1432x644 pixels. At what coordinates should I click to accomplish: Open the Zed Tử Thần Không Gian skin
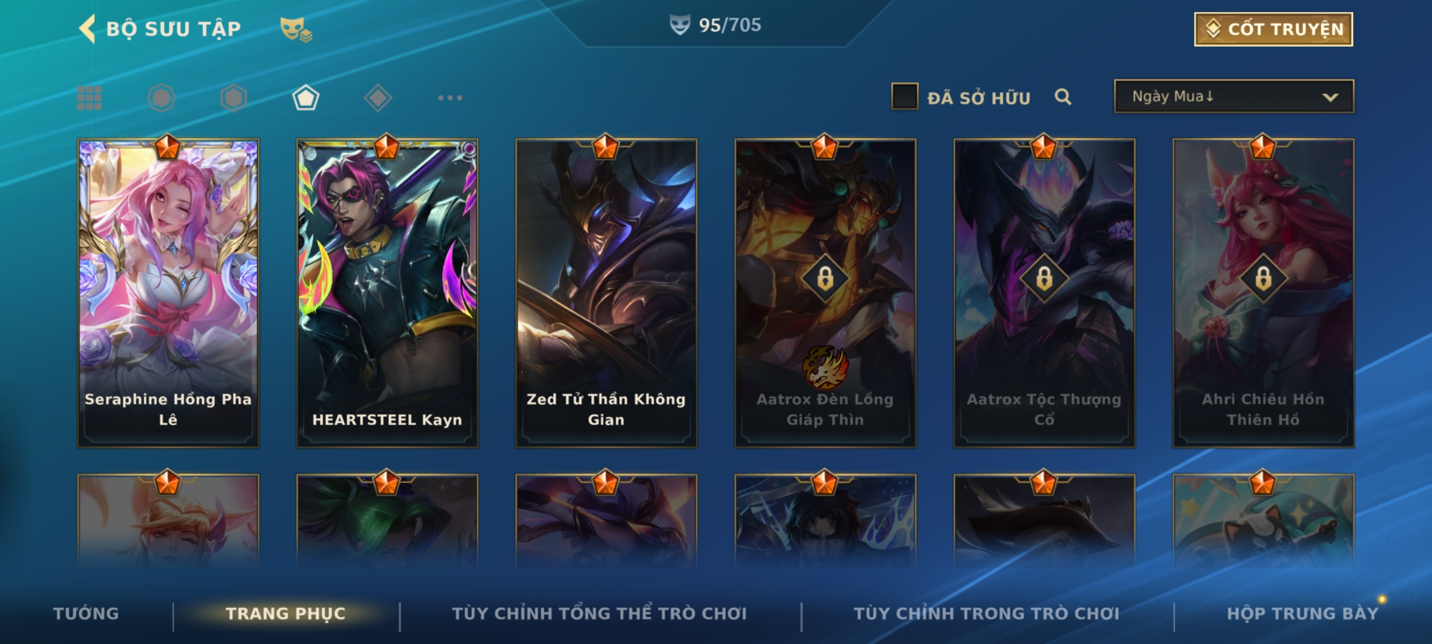[x=606, y=293]
